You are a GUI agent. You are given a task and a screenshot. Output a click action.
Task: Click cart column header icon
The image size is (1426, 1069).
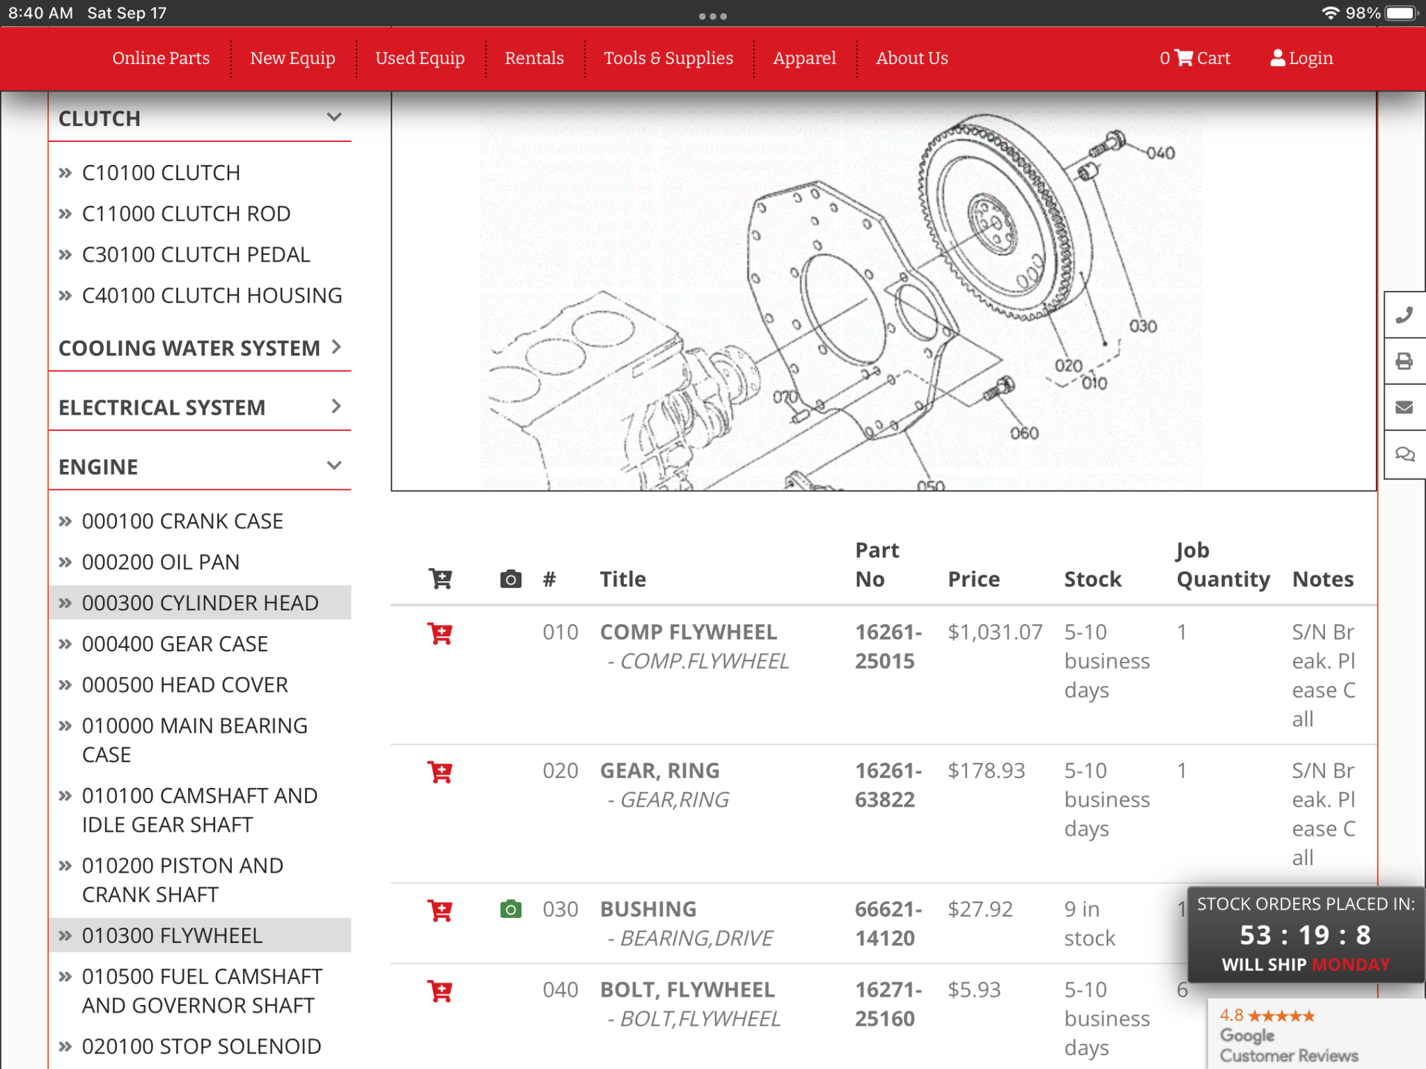click(440, 578)
